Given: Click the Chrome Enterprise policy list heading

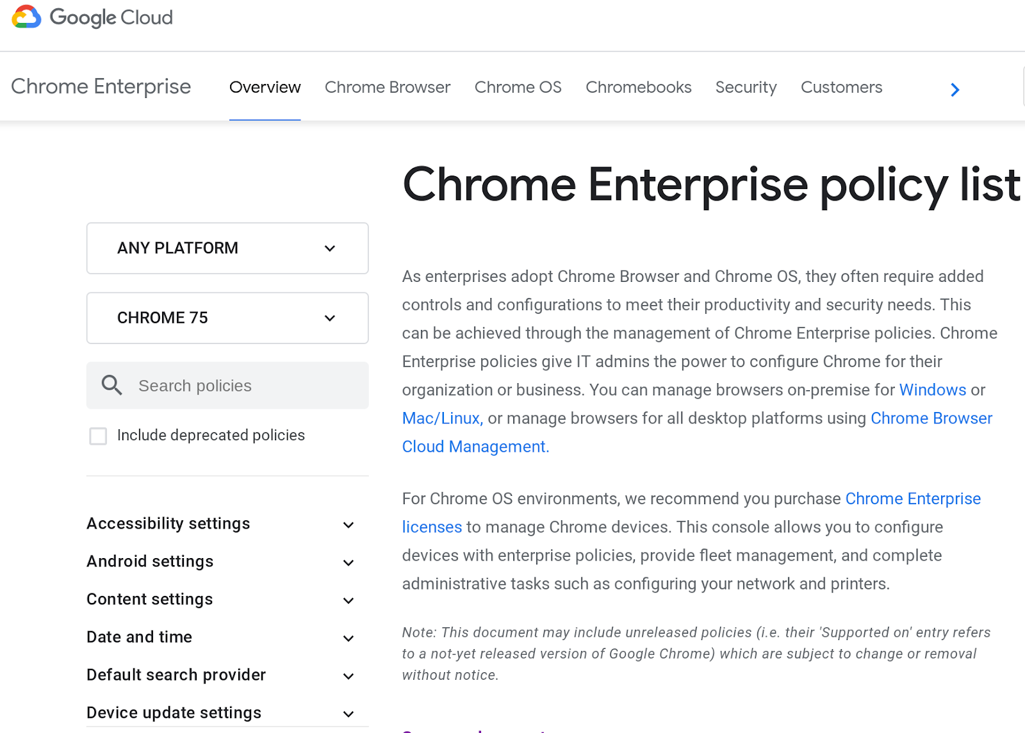Looking at the screenshot, I should pos(712,185).
